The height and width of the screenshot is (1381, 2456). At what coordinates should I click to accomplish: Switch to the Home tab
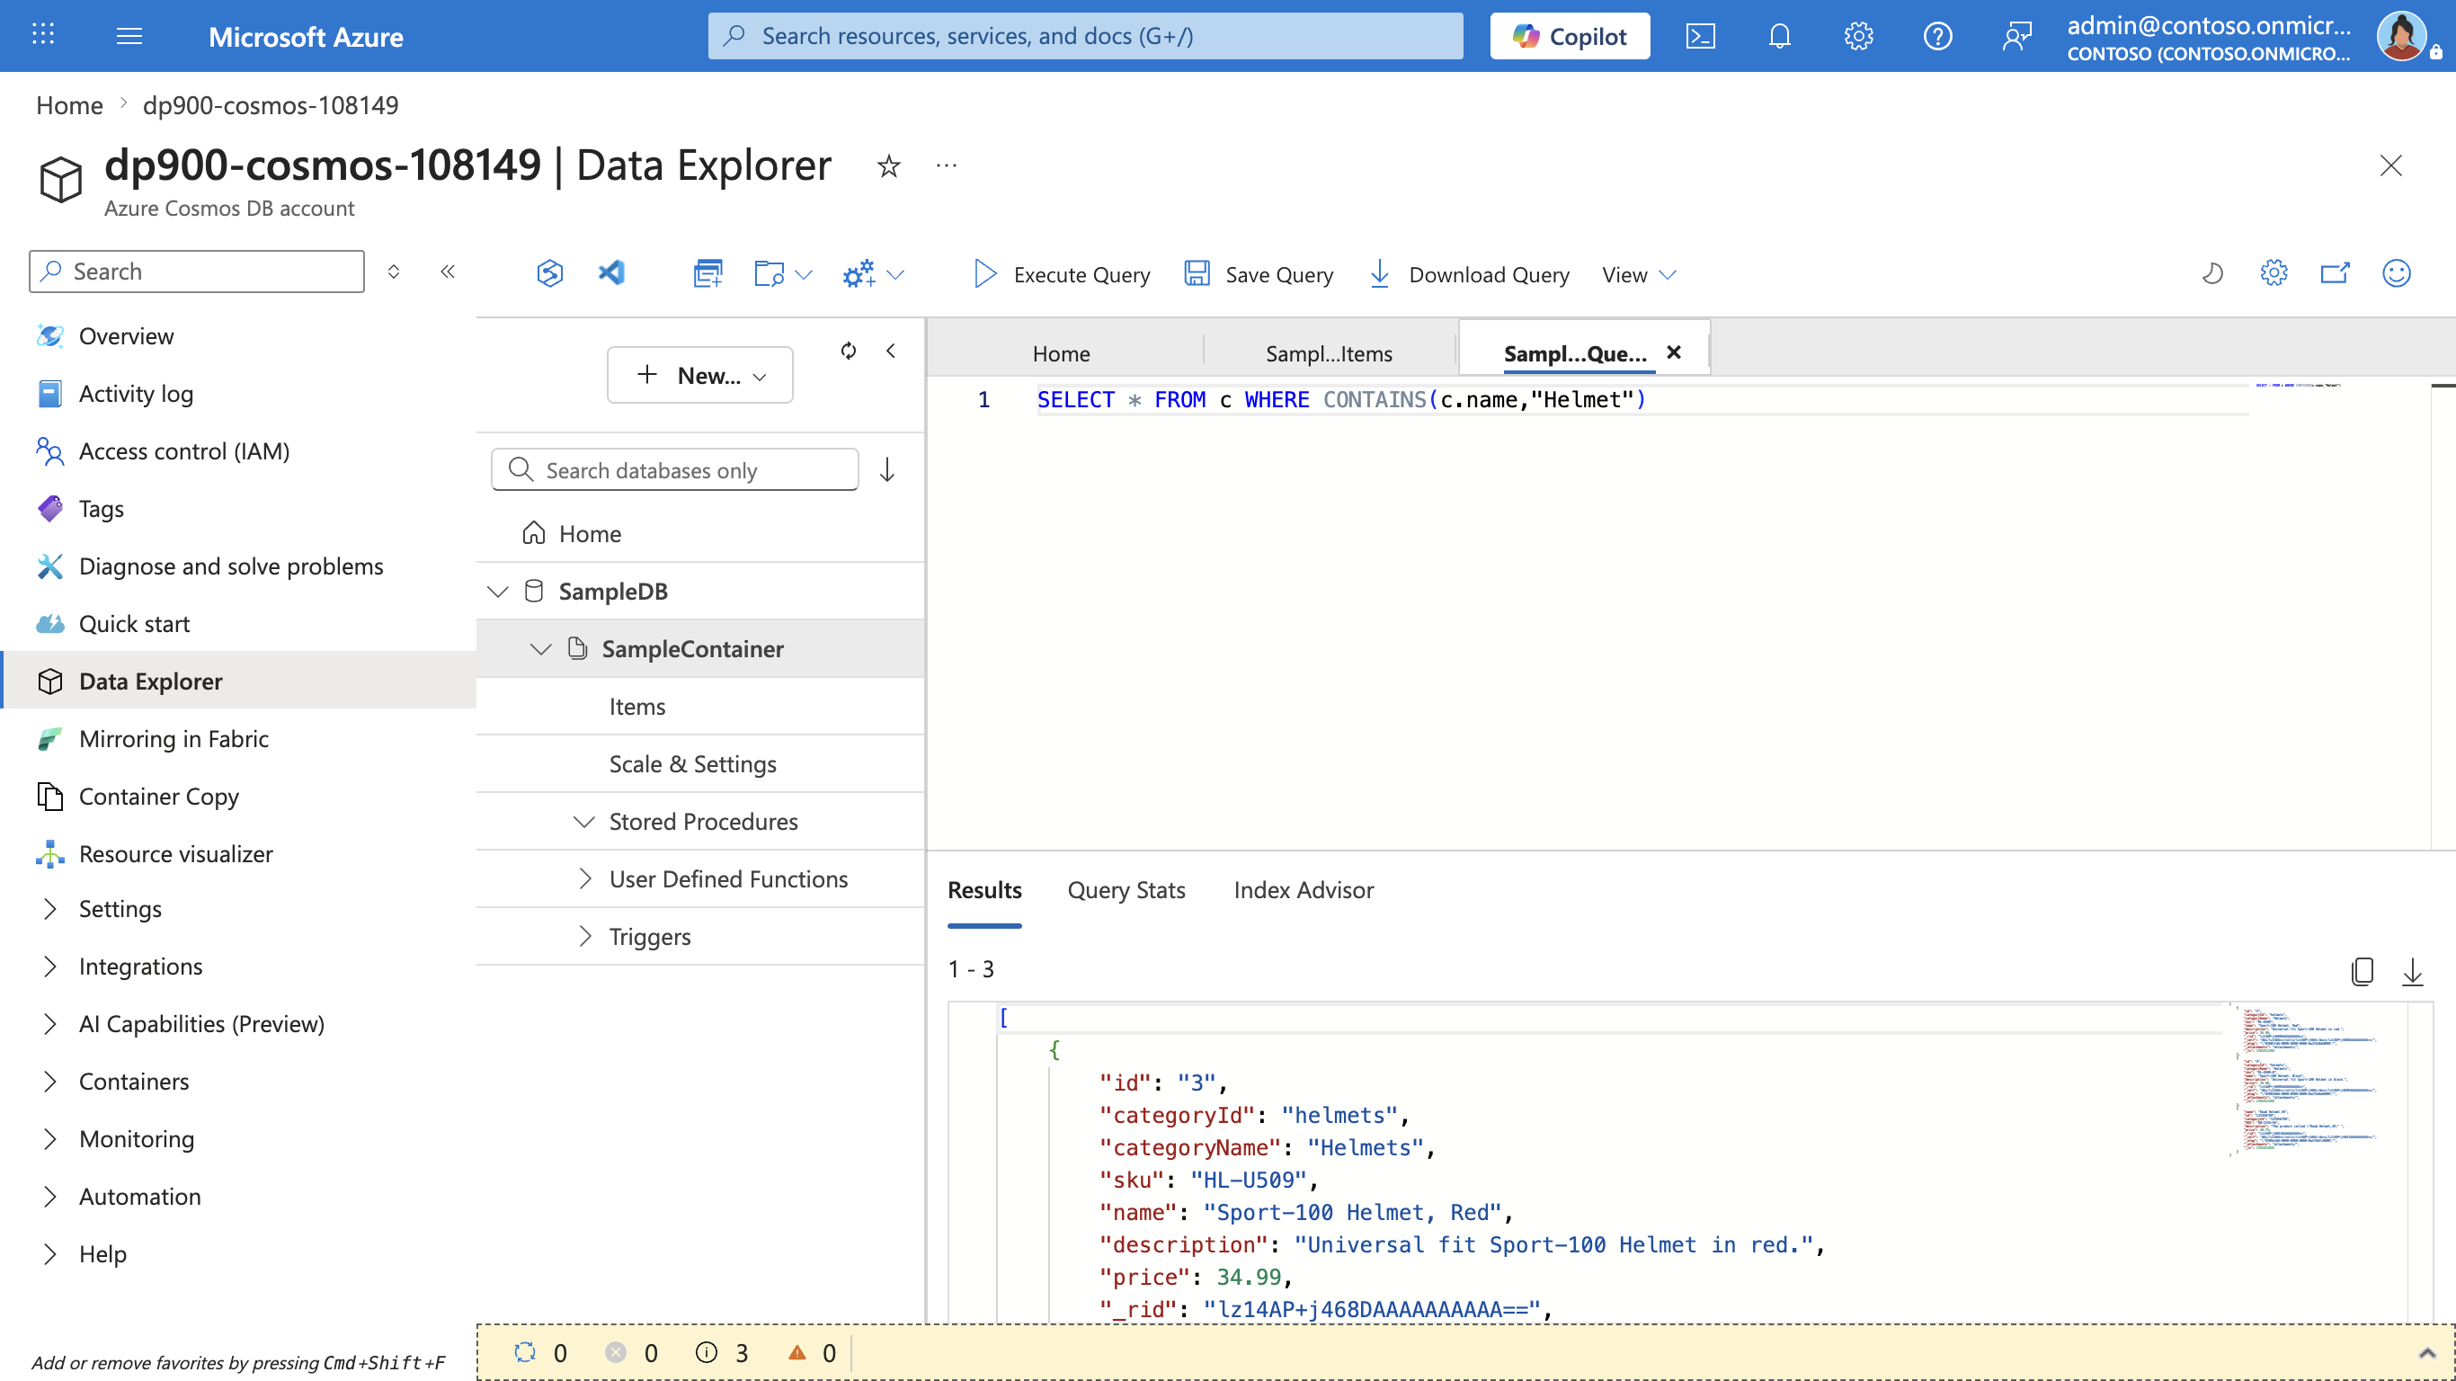tap(1061, 352)
